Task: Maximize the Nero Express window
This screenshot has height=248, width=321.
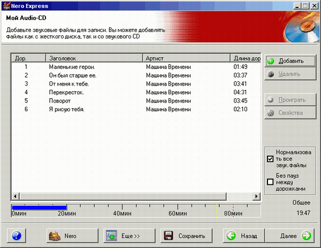Action: [x=305, y=6]
